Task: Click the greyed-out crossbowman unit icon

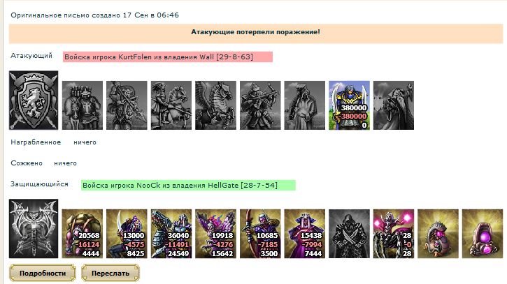Action: [x=260, y=105]
